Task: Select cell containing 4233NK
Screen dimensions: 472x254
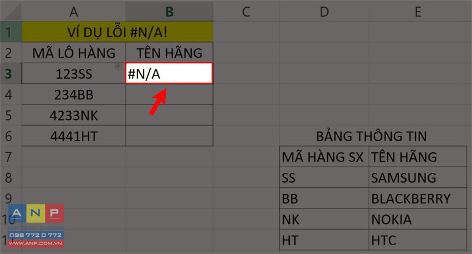Action: tap(74, 115)
